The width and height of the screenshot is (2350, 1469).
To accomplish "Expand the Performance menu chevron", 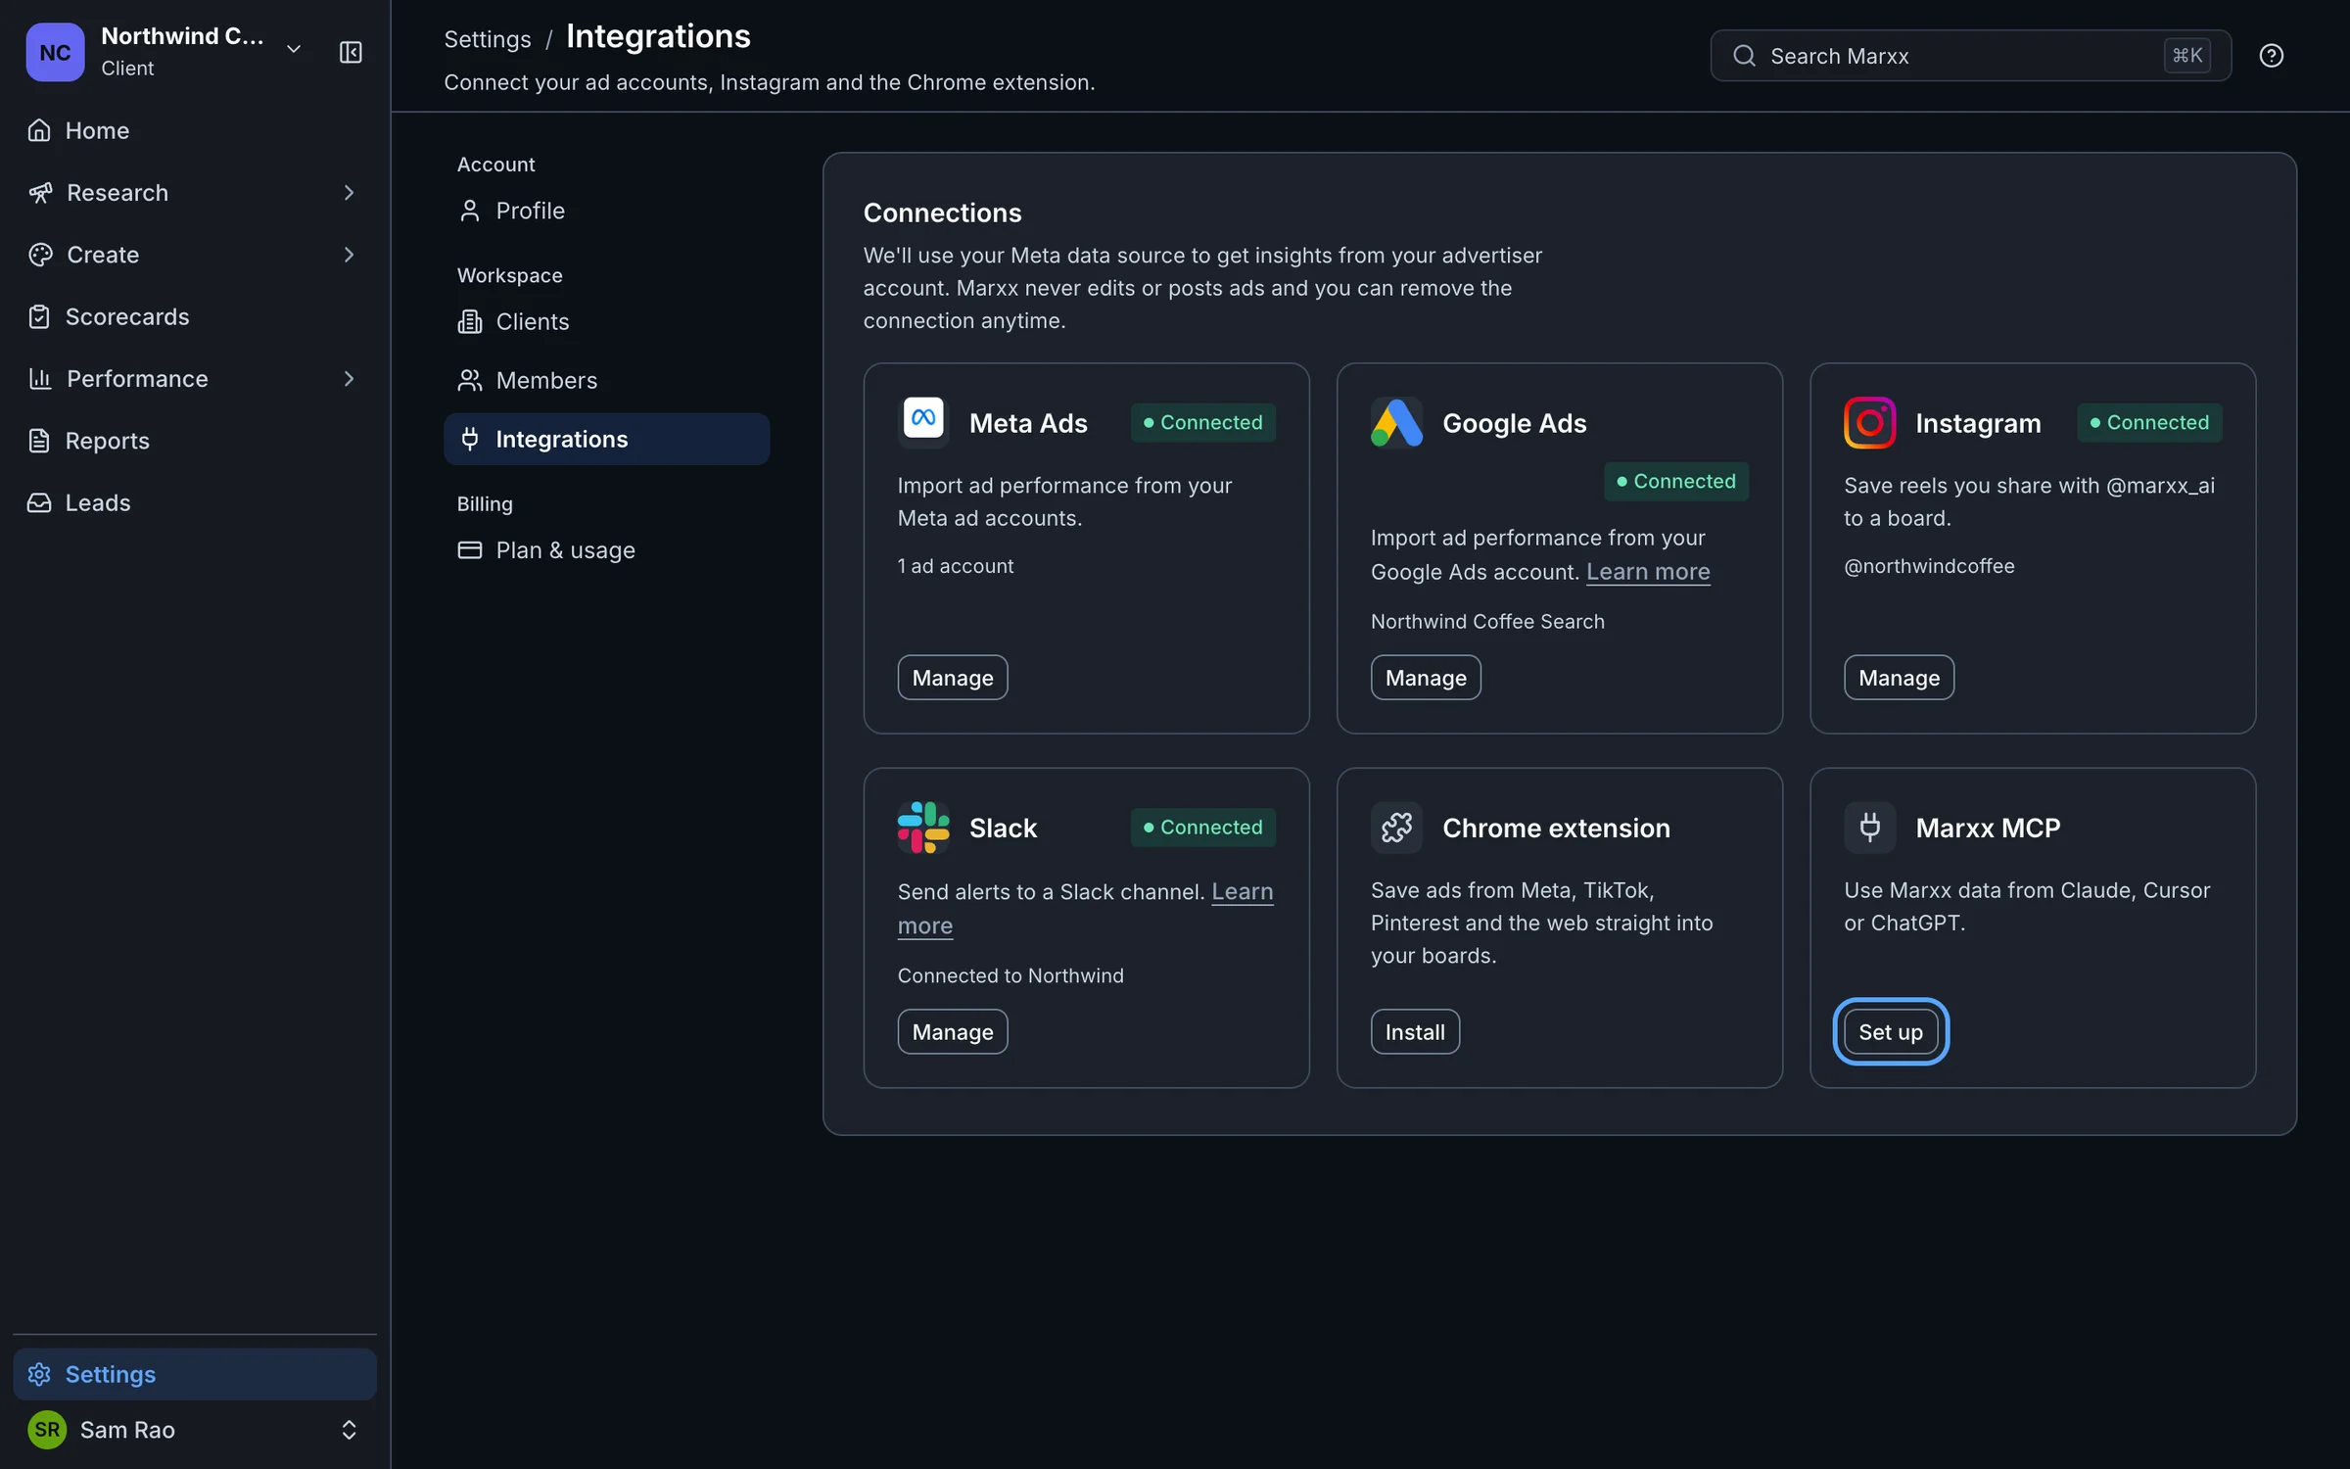I will [x=349, y=379].
